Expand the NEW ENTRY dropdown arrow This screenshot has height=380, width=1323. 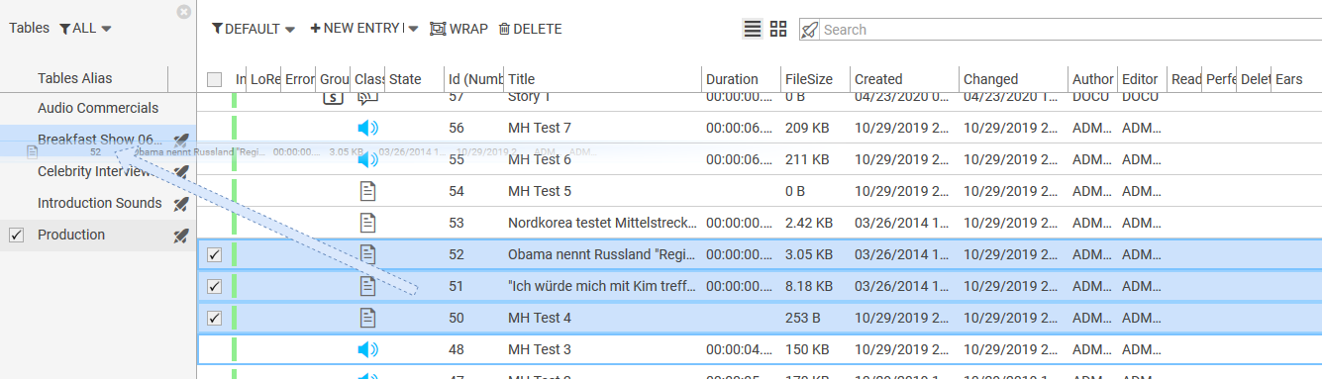coord(413,29)
